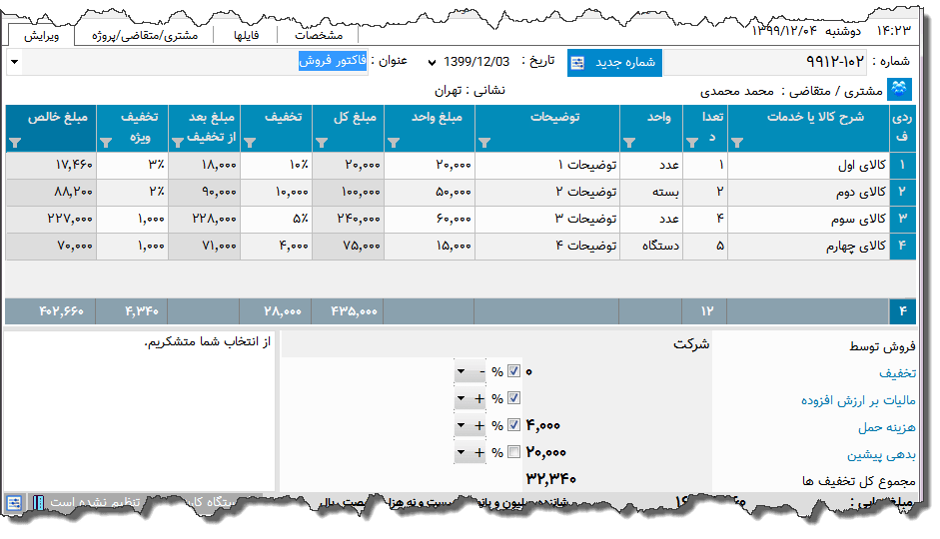Click the net amount cell ۱۷,۴۶۰
This screenshot has height=539, width=940.
click(x=51, y=166)
